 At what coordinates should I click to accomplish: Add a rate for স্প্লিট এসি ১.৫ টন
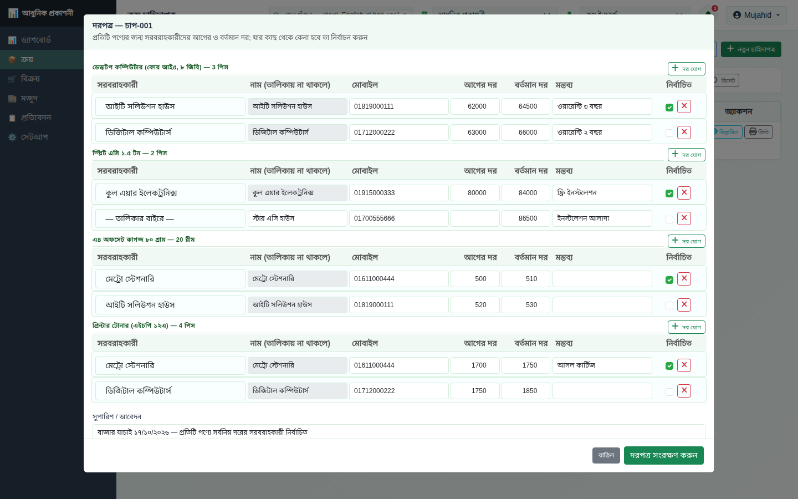(x=686, y=154)
